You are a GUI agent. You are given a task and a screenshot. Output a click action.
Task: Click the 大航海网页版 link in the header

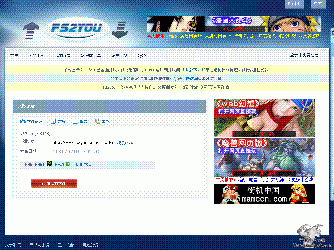[218, 36]
